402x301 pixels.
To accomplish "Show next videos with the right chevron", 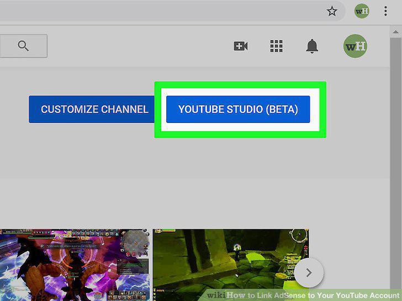I will 309,273.
